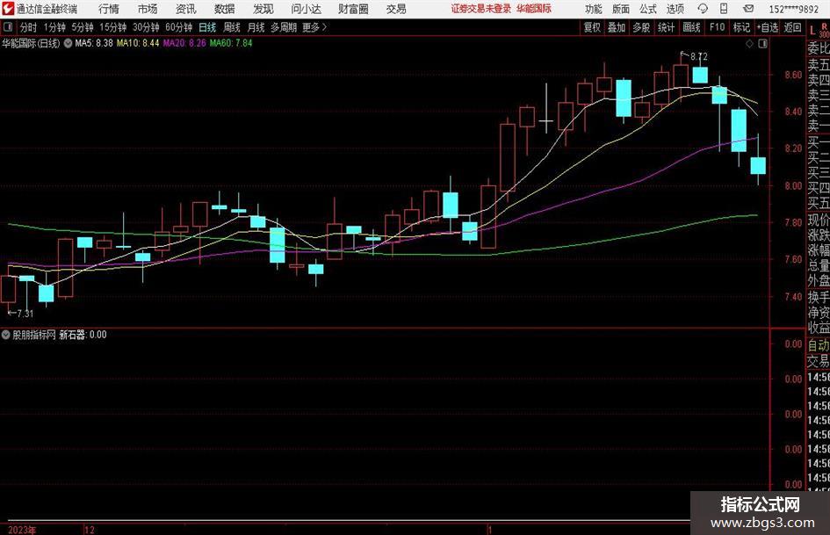Click the 现价 row in quote panel
The width and height of the screenshot is (830, 535).
click(x=819, y=220)
